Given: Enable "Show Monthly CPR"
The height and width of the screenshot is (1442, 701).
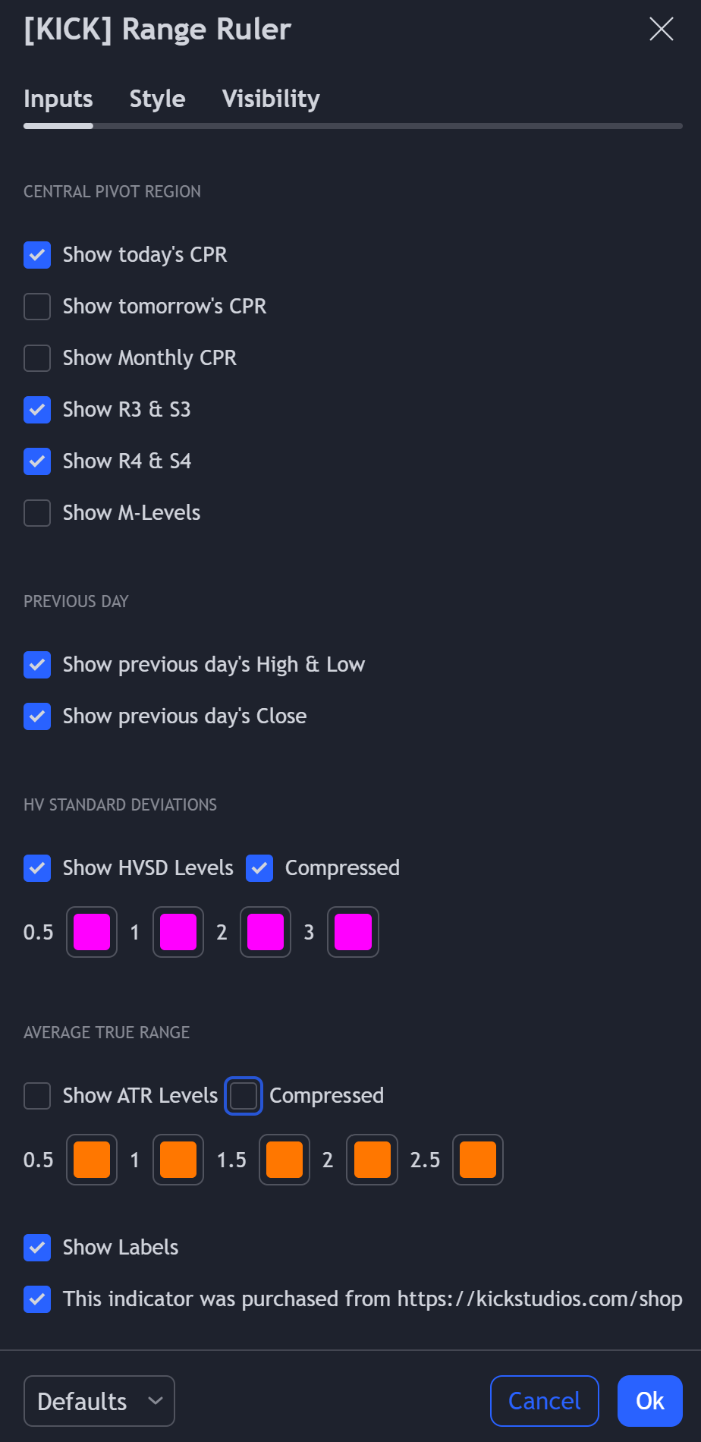Looking at the screenshot, I should click(36, 358).
